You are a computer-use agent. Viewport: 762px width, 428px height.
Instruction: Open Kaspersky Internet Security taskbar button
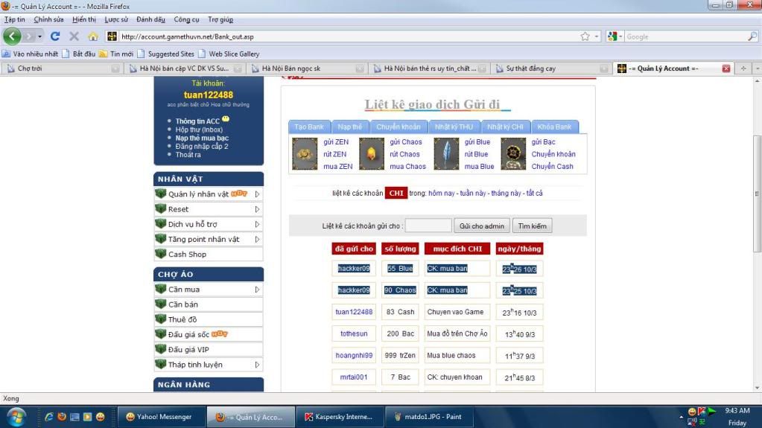pos(340,417)
